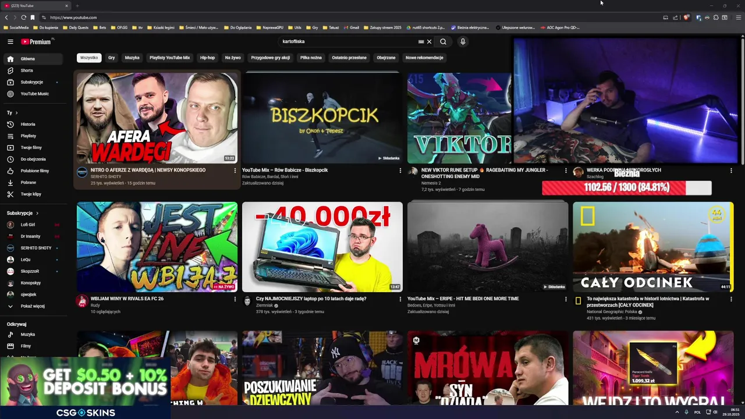Open Pobrane downloads
The height and width of the screenshot is (419, 745).
click(28, 182)
